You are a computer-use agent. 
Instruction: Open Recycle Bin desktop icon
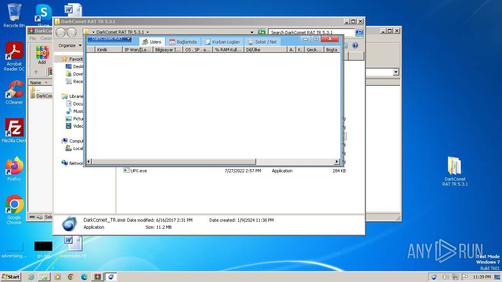point(14,16)
